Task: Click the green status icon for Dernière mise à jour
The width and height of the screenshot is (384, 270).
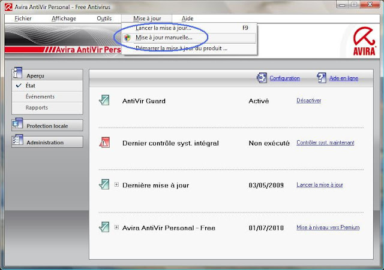Action: click(x=104, y=184)
